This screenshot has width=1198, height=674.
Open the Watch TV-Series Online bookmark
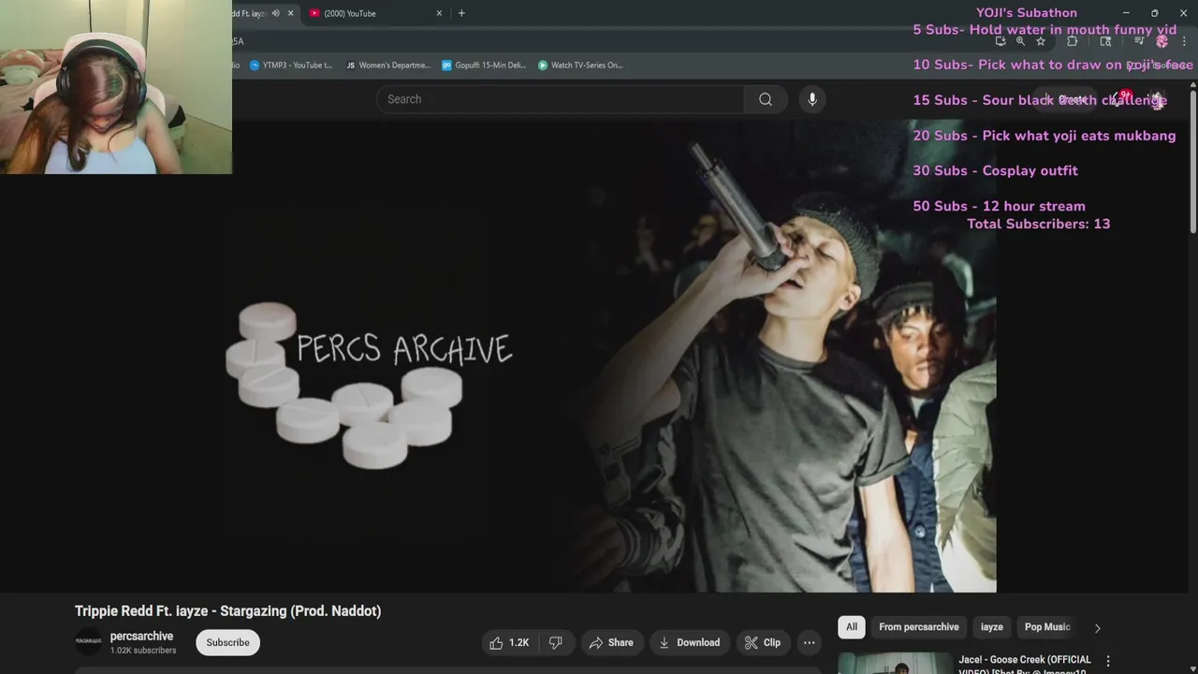click(580, 66)
